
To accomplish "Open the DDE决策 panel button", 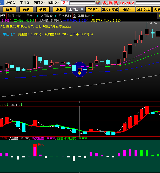I will coord(93,9).
